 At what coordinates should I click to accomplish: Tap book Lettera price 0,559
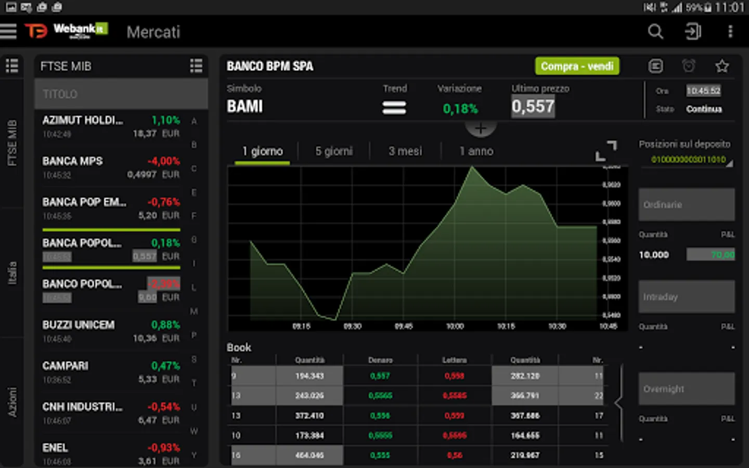click(455, 415)
